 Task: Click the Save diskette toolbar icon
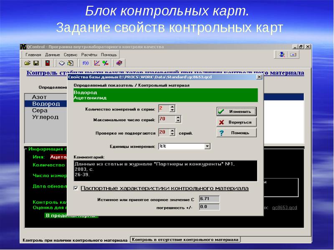pyautogui.click(x=36, y=62)
